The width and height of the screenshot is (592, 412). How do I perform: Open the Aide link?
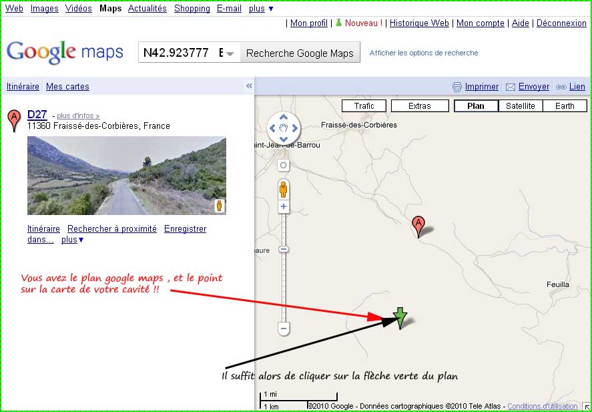[521, 23]
